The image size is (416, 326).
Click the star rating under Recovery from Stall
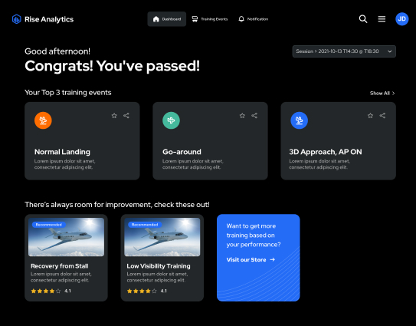click(x=46, y=291)
